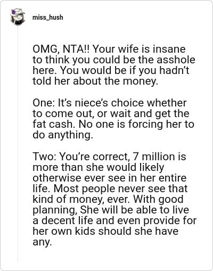Open miss_hush's profile avatar

click(x=18, y=17)
